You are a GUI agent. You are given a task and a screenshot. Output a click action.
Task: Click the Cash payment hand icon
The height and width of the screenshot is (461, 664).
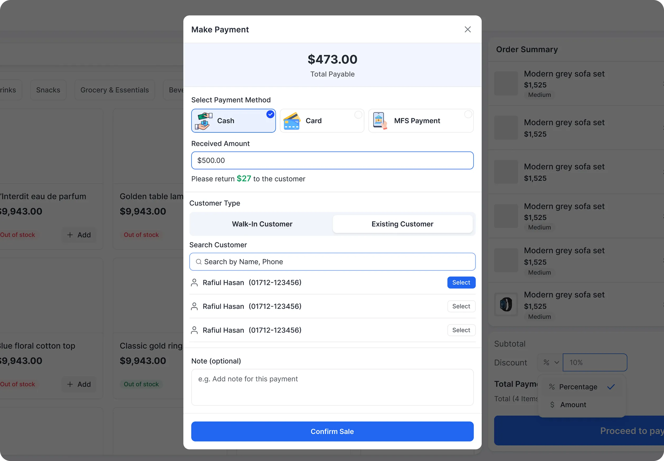[x=204, y=121]
